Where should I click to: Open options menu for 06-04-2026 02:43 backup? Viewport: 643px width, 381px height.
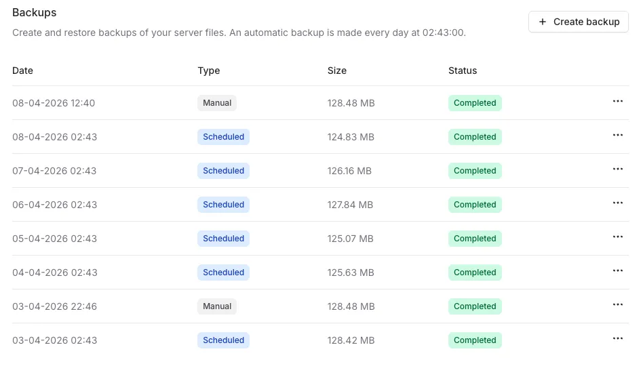tap(618, 203)
